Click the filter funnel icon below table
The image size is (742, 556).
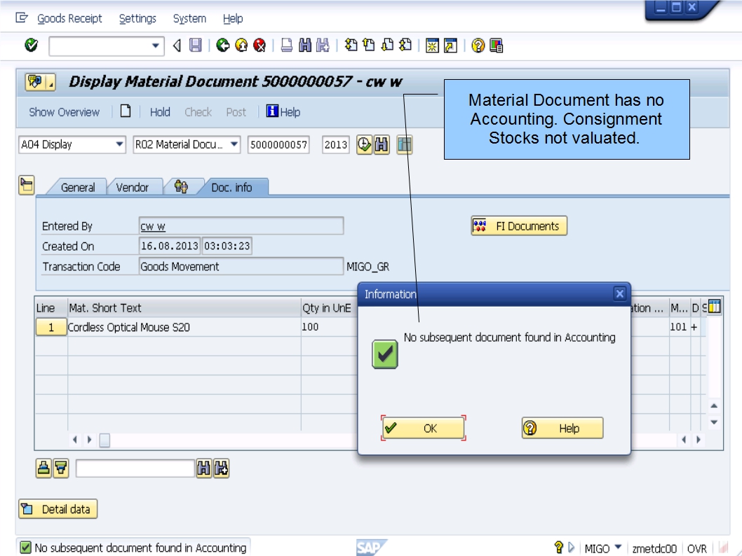(x=60, y=468)
